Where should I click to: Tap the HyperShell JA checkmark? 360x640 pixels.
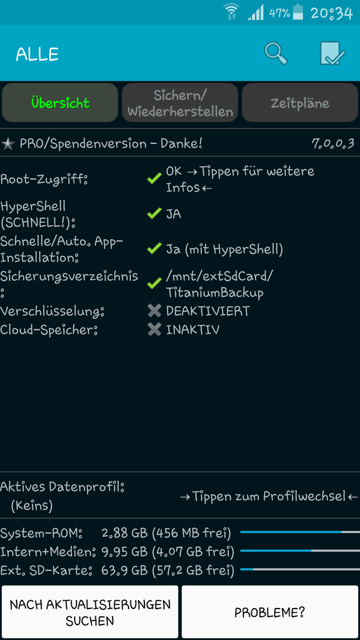(x=154, y=213)
